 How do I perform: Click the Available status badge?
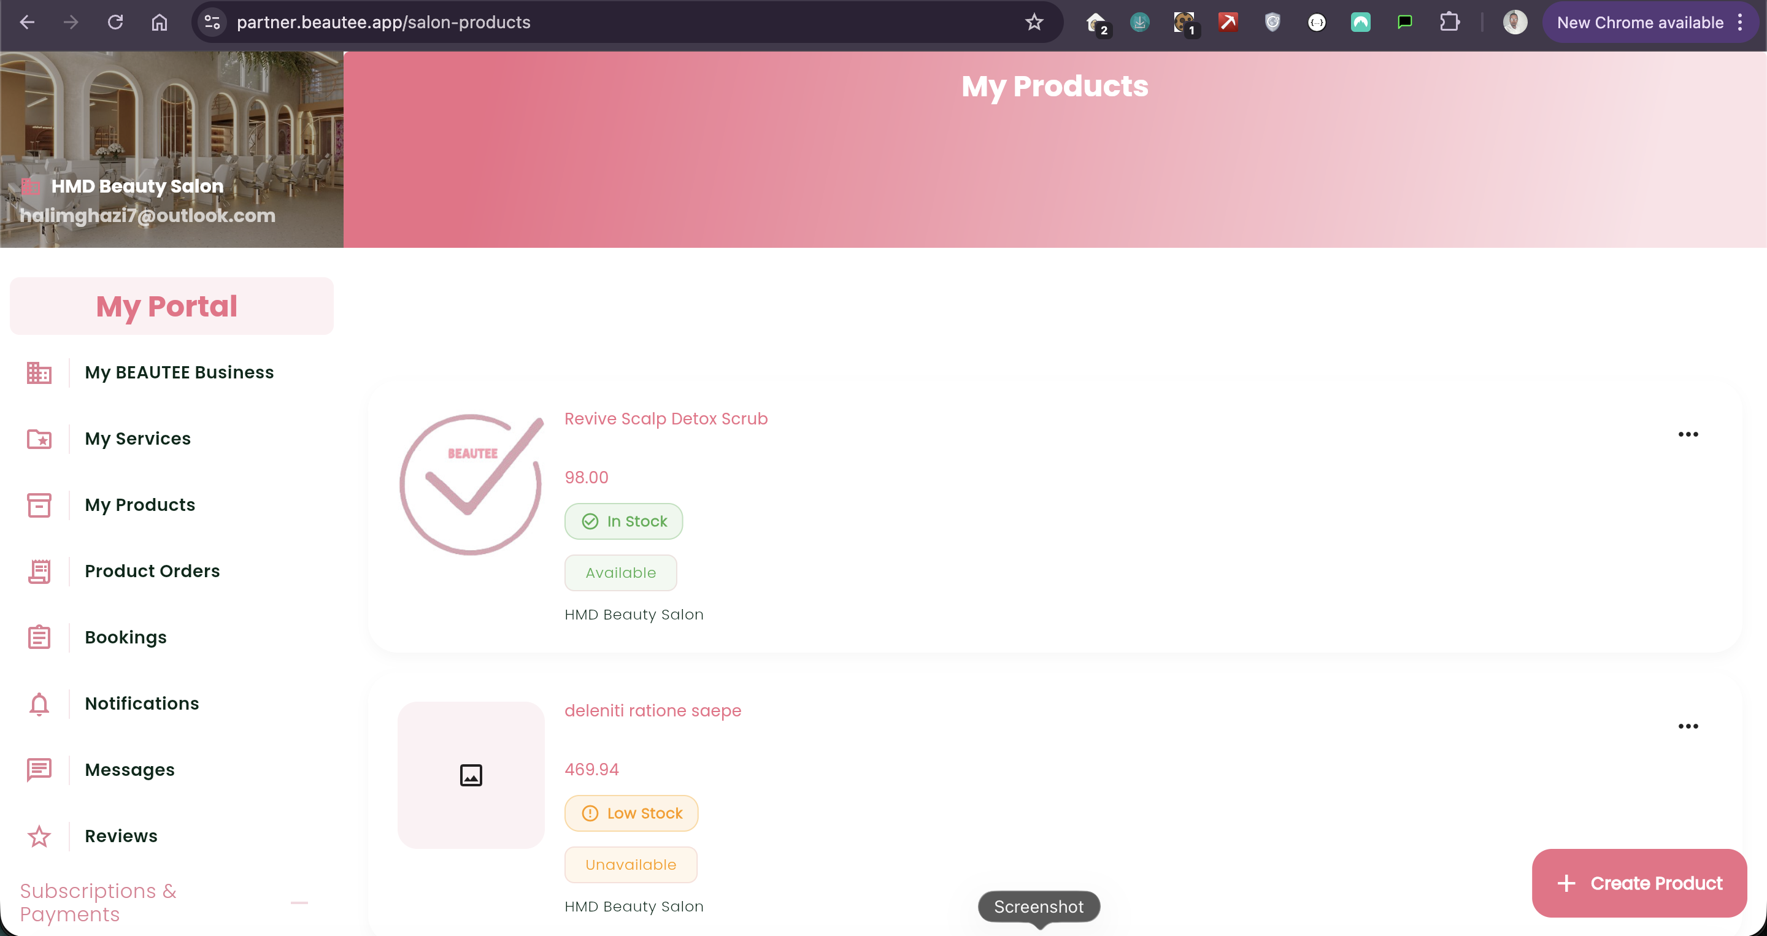click(621, 572)
